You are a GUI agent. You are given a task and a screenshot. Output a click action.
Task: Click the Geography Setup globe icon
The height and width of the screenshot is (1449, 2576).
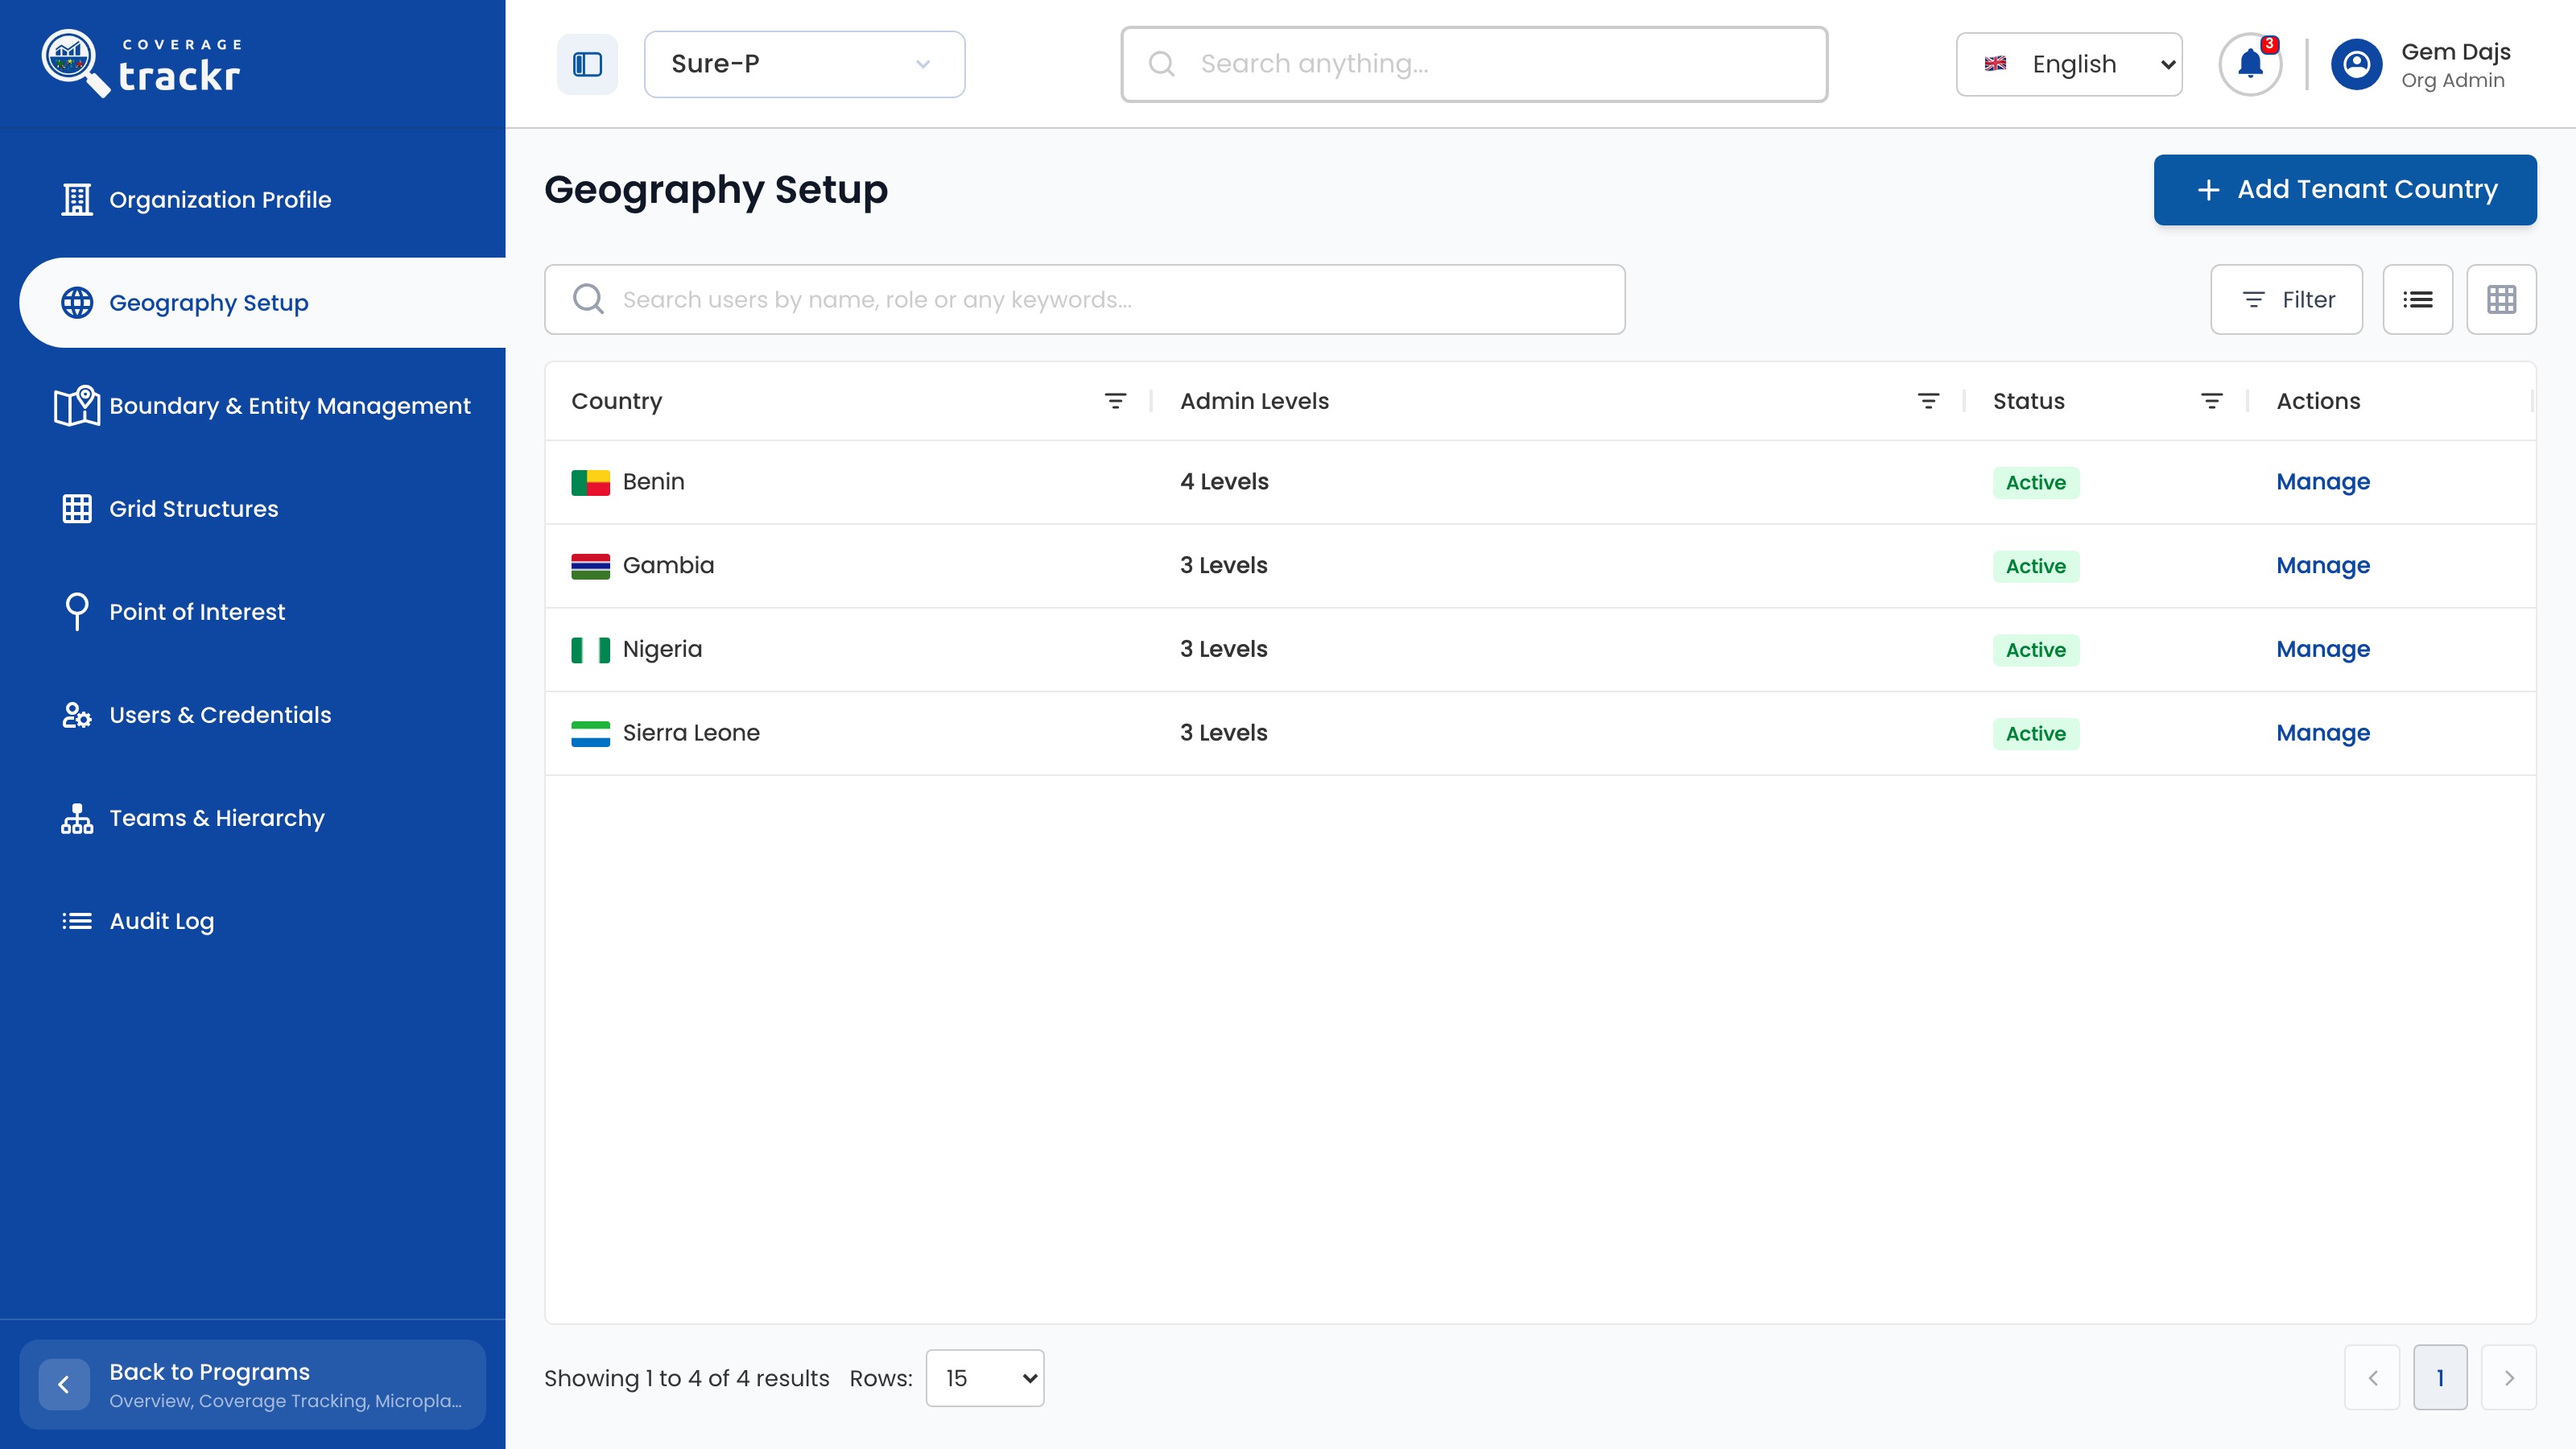pyautogui.click(x=77, y=303)
